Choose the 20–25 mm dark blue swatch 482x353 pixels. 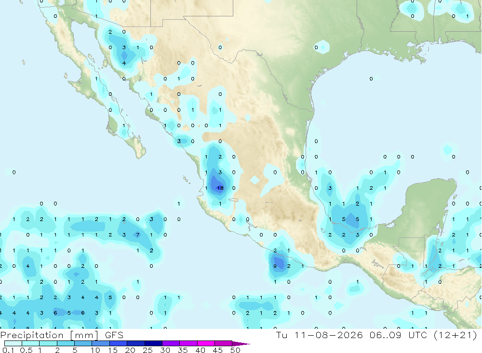tap(135, 343)
